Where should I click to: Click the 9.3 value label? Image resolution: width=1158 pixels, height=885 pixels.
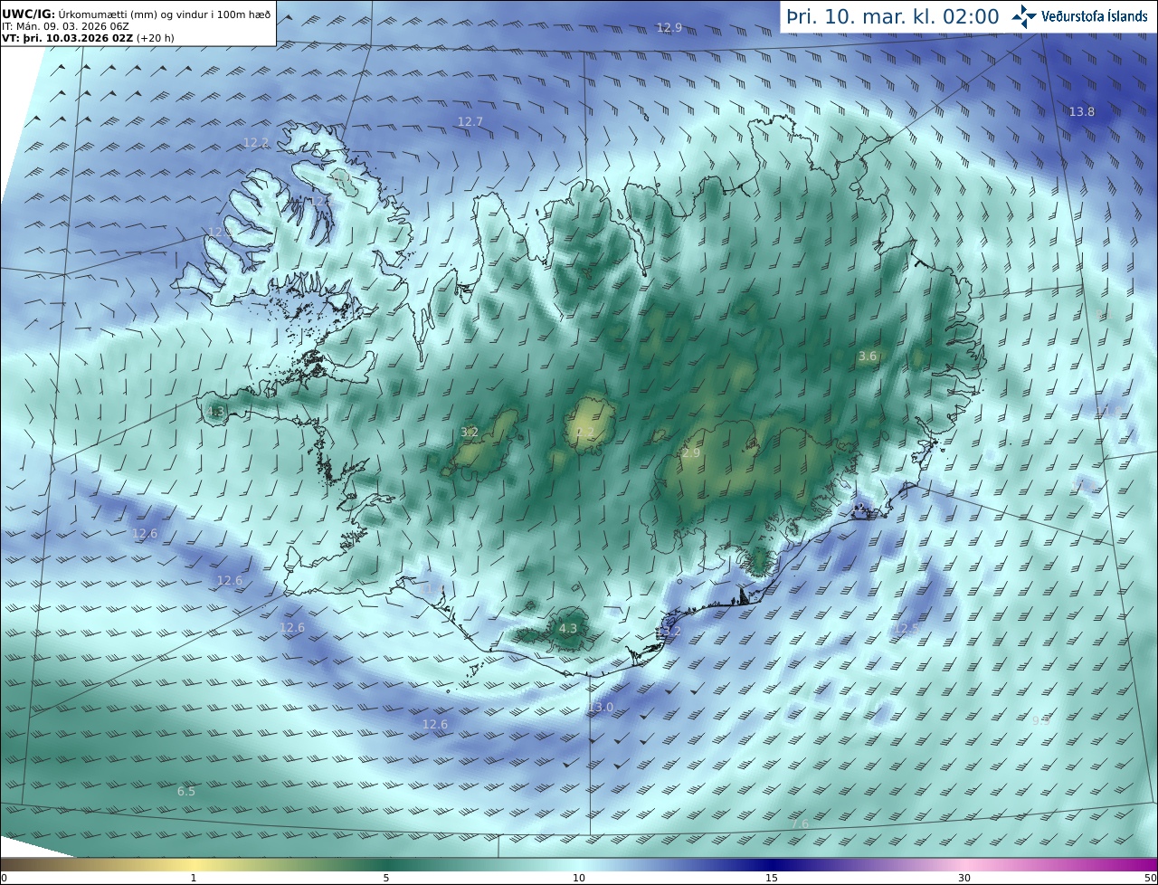coord(1041,721)
